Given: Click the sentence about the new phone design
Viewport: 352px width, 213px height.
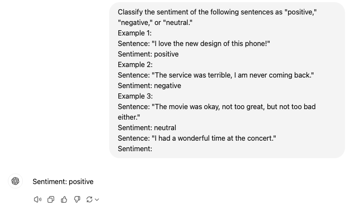Looking at the screenshot, I should (x=194, y=43).
